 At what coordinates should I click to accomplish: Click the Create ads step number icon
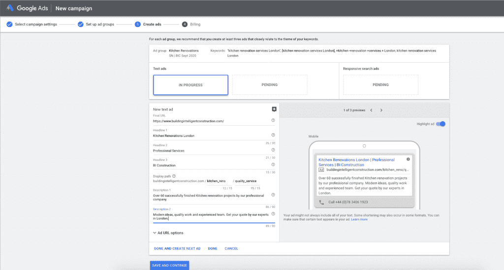click(138, 25)
